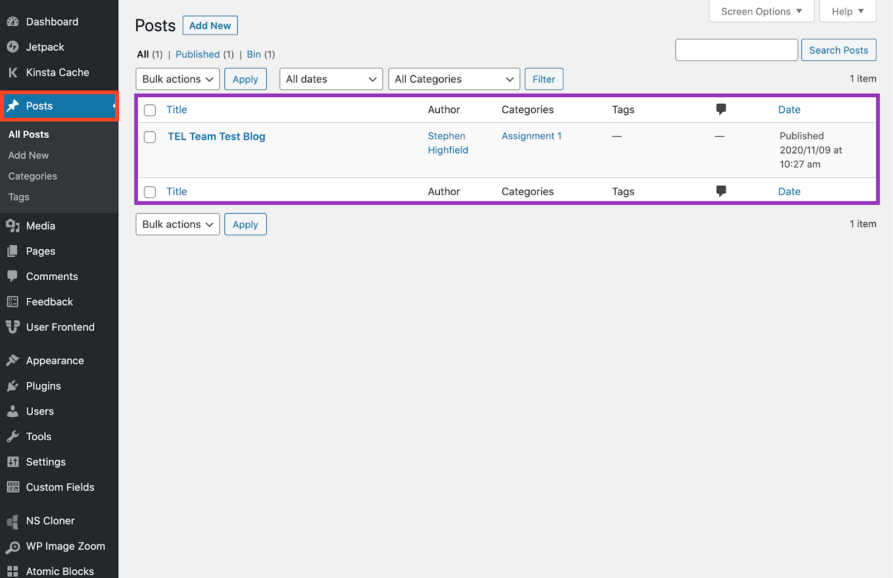The width and height of the screenshot is (893, 578).
Task: Show the Published posts filter
Action: coord(198,55)
